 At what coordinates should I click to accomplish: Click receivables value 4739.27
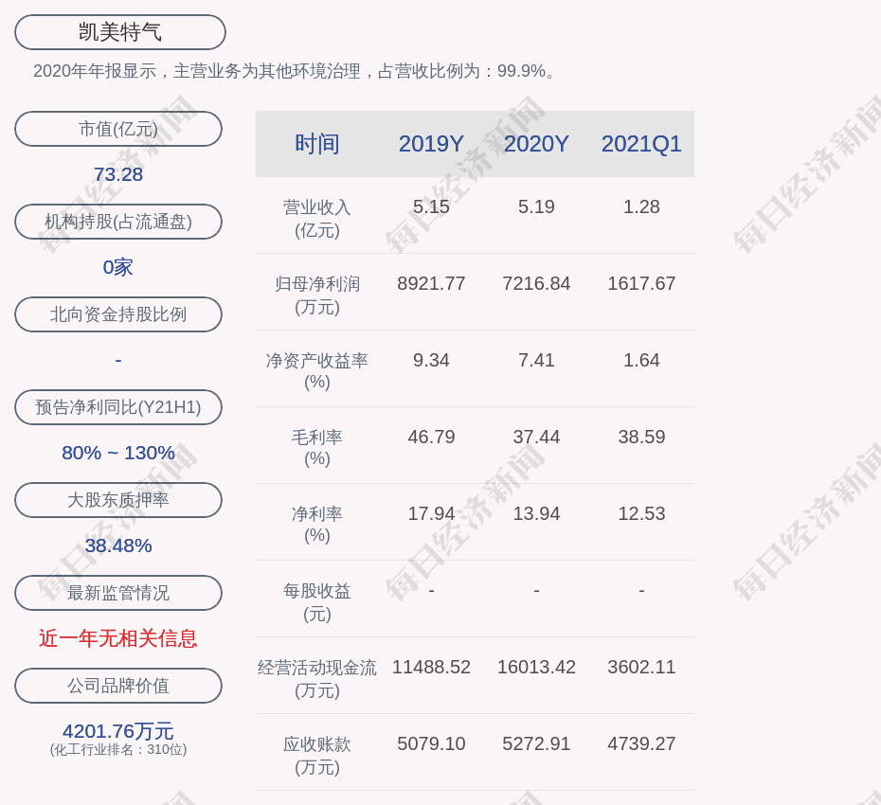tap(641, 743)
